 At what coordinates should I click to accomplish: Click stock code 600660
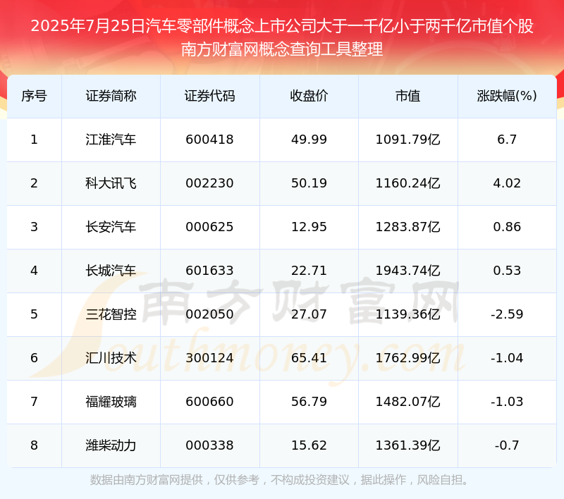209,402
